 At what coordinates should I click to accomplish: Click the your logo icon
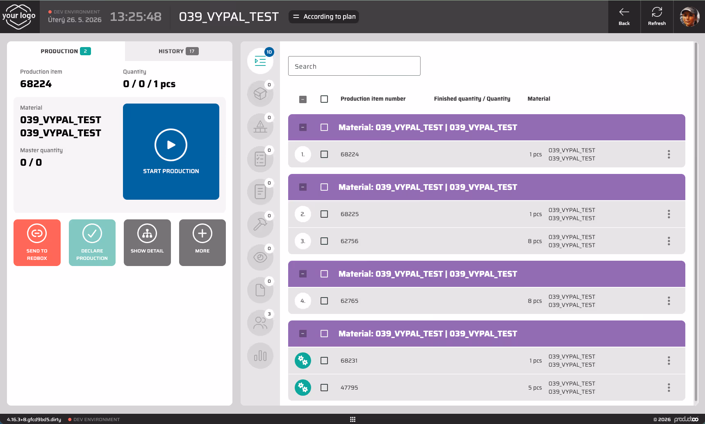(x=19, y=17)
